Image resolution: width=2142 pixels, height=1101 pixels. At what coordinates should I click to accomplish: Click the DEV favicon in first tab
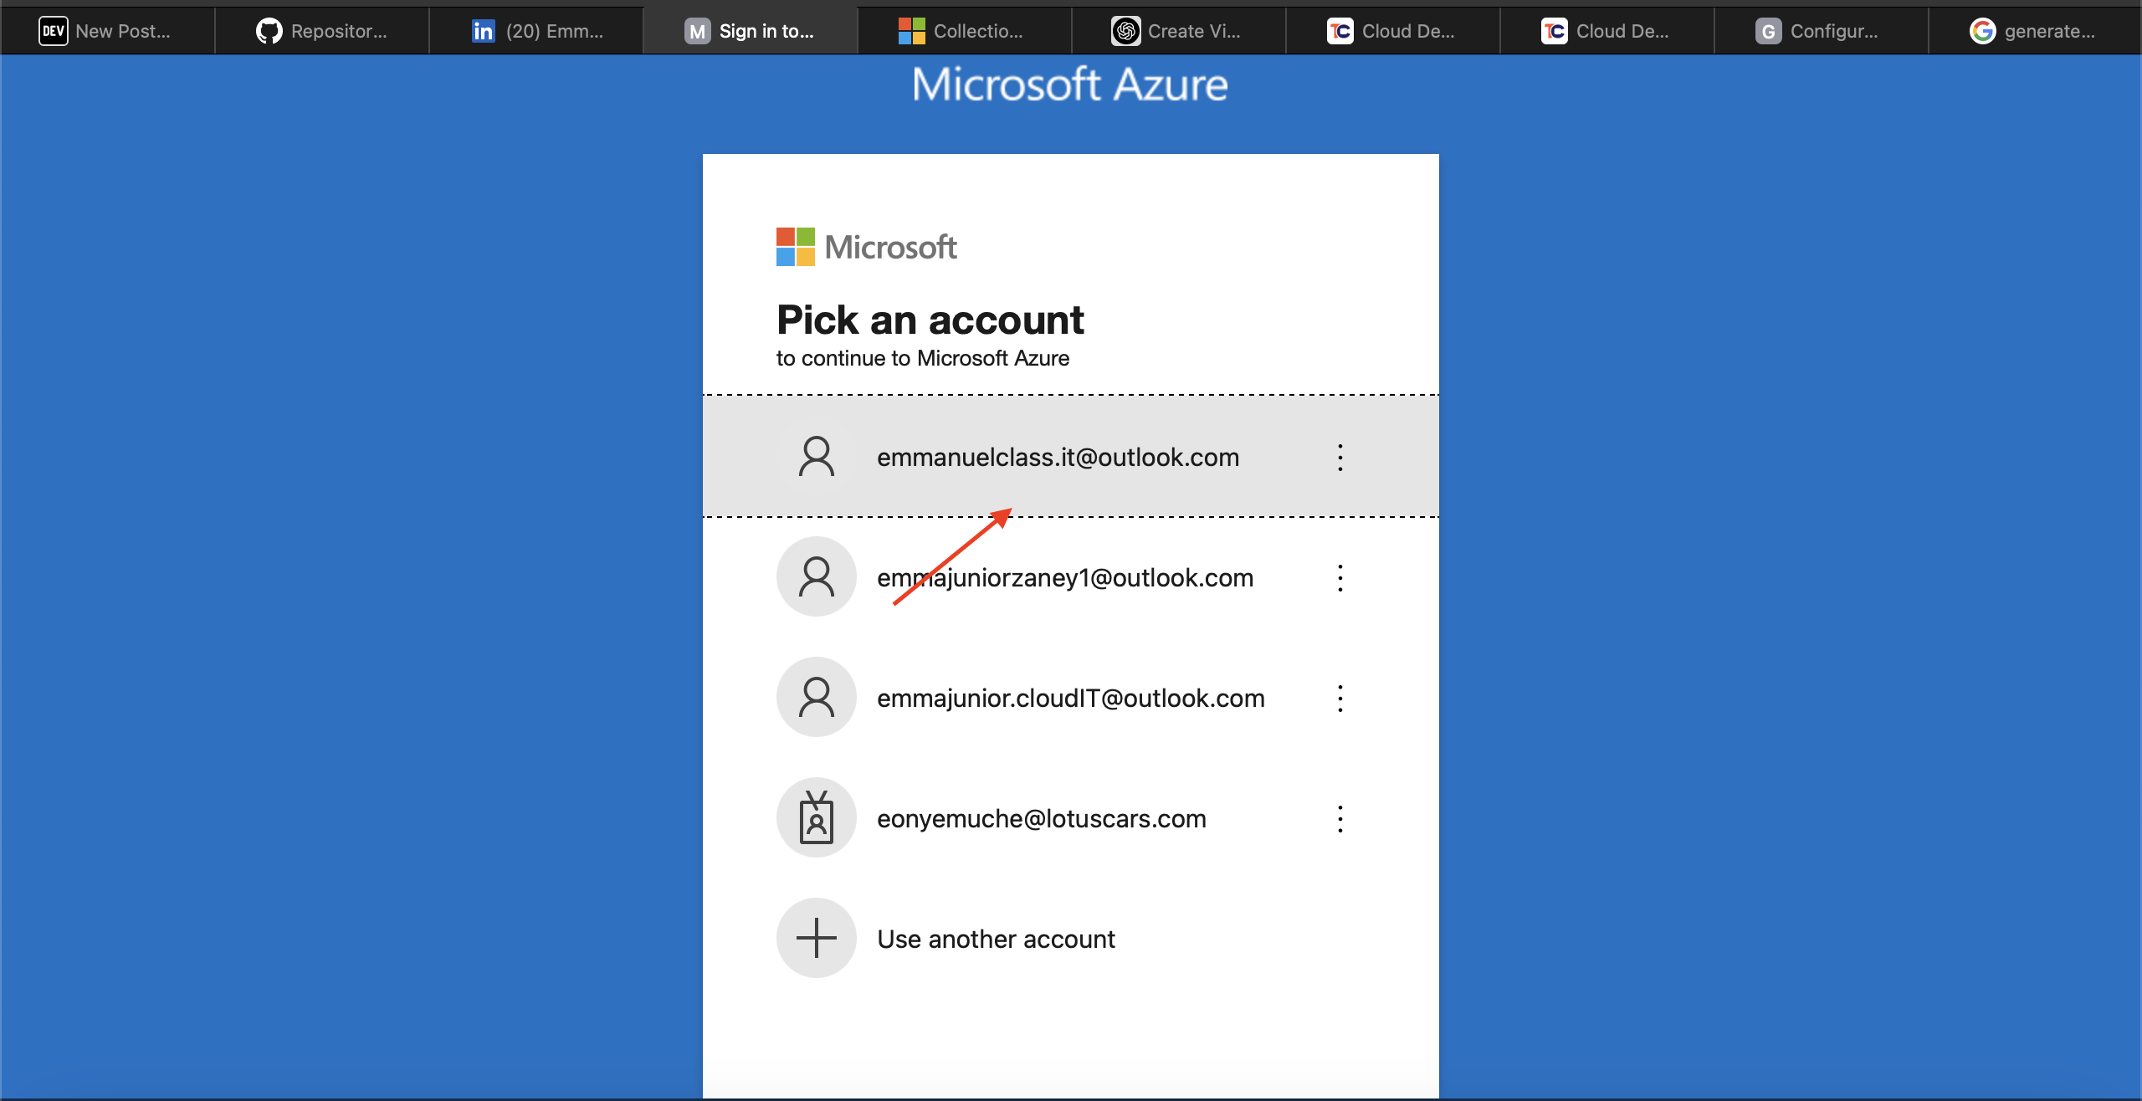tap(54, 31)
